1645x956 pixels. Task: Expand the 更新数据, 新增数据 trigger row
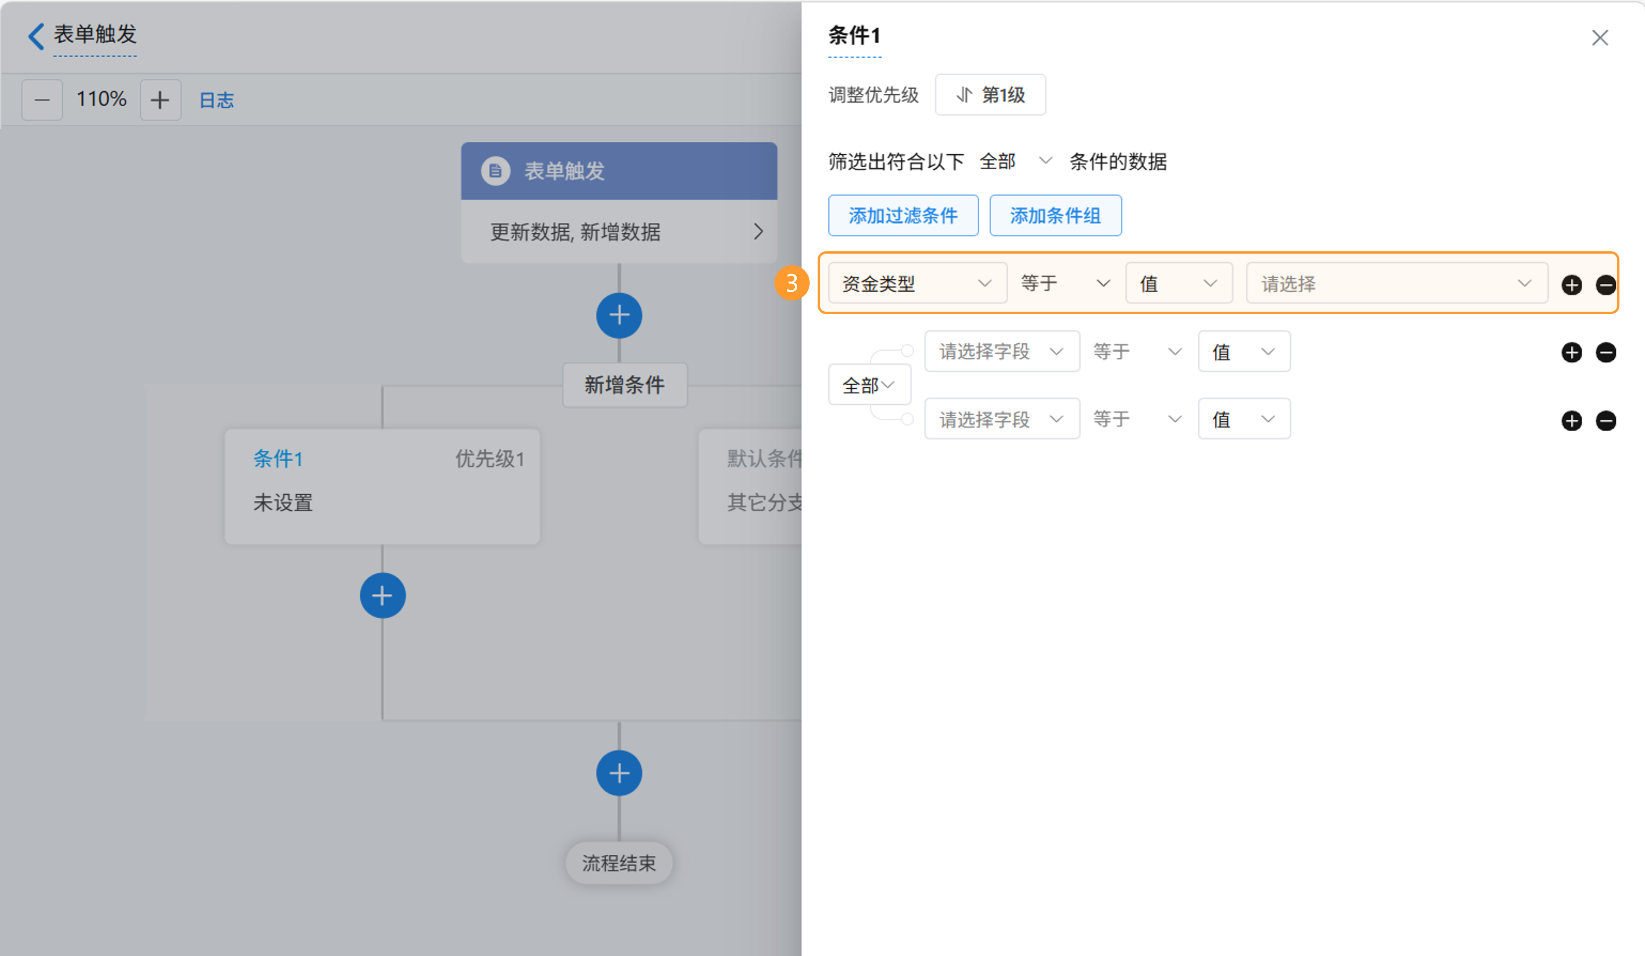pos(618,232)
